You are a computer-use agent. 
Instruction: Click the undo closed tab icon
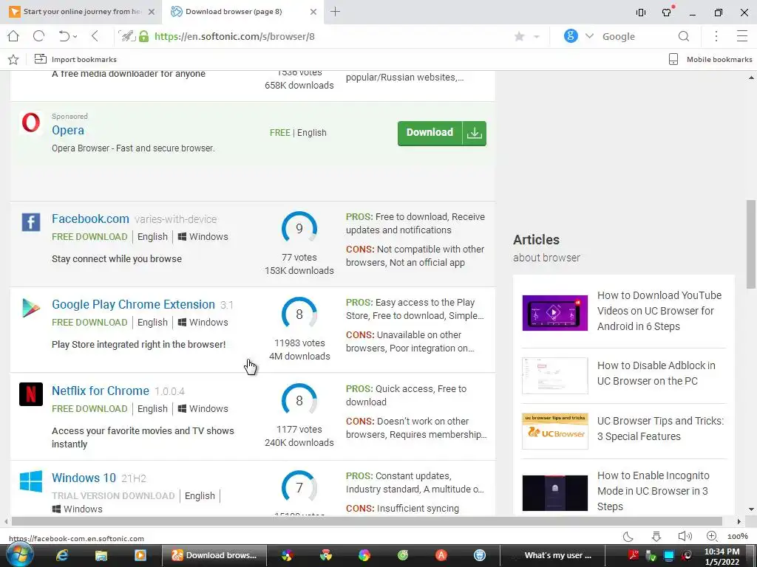coord(64,36)
